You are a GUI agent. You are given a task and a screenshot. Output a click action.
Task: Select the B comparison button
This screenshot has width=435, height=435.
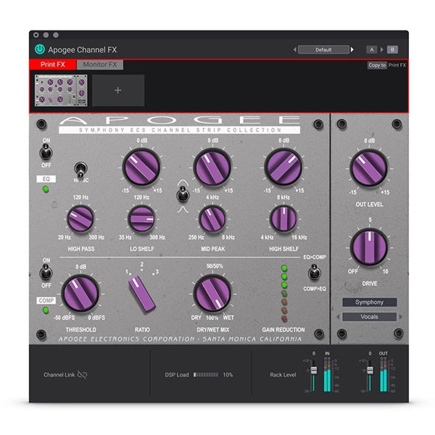click(x=392, y=49)
